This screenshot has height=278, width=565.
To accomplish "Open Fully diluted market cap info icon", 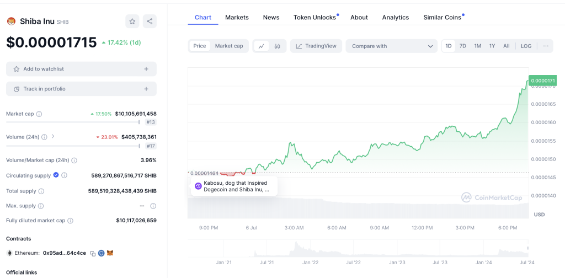I will 70,221.
